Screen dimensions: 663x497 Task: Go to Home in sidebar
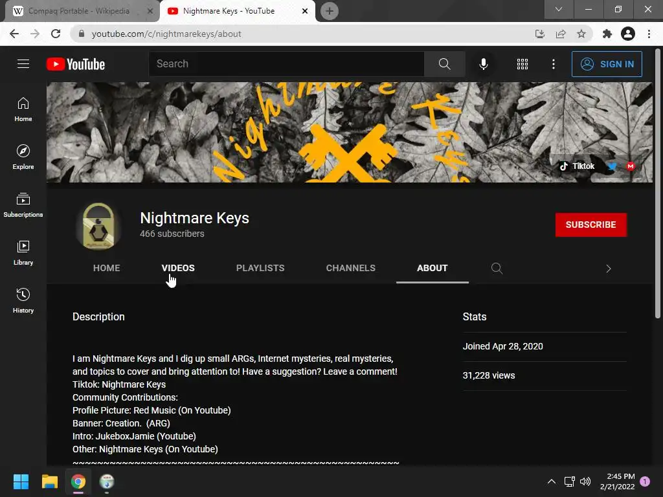coord(23,109)
